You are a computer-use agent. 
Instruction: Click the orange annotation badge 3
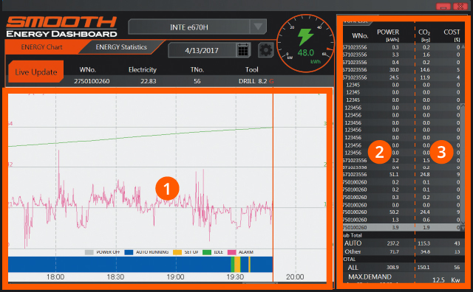[x=442, y=152]
